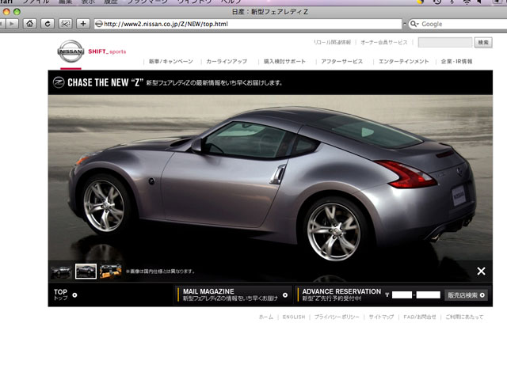
Task: Click the オーナー会員サービス link
Action: click(383, 42)
